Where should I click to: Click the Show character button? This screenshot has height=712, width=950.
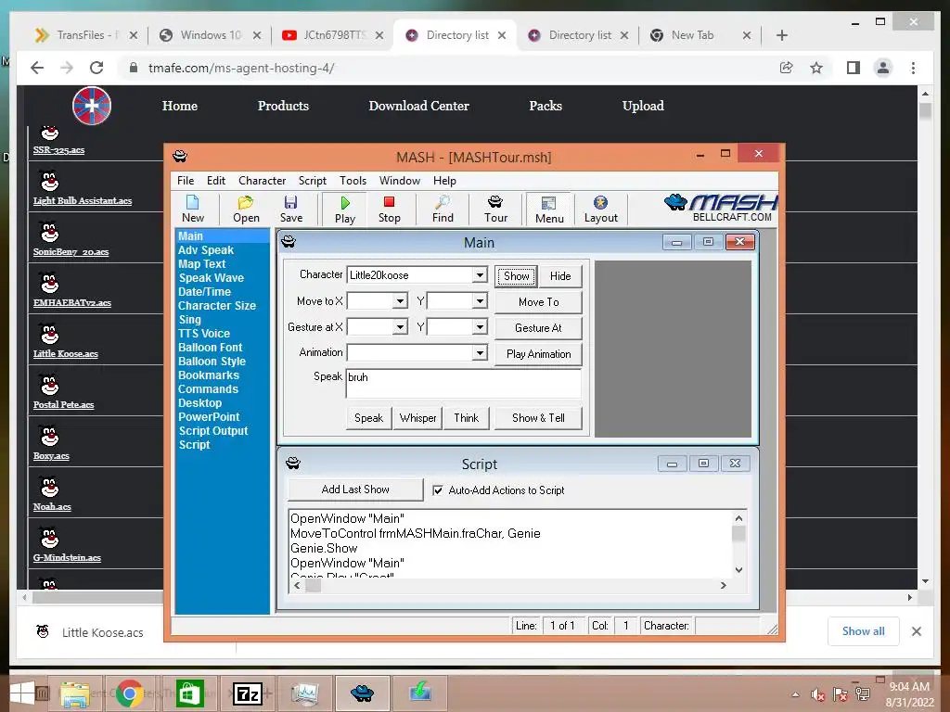(516, 276)
